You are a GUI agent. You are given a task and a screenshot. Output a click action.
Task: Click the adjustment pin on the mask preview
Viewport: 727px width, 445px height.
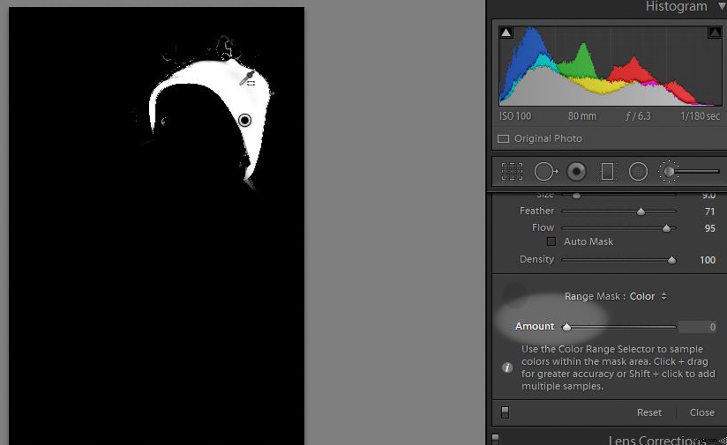tap(245, 120)
